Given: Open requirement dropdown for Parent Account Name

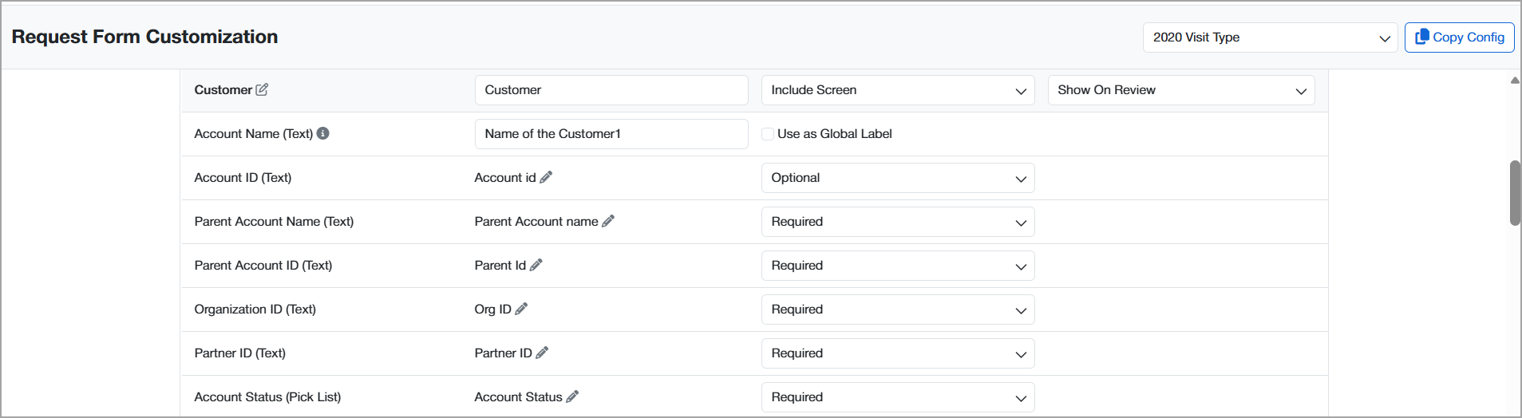Looking at the screenshot, I should click(897, 222).
